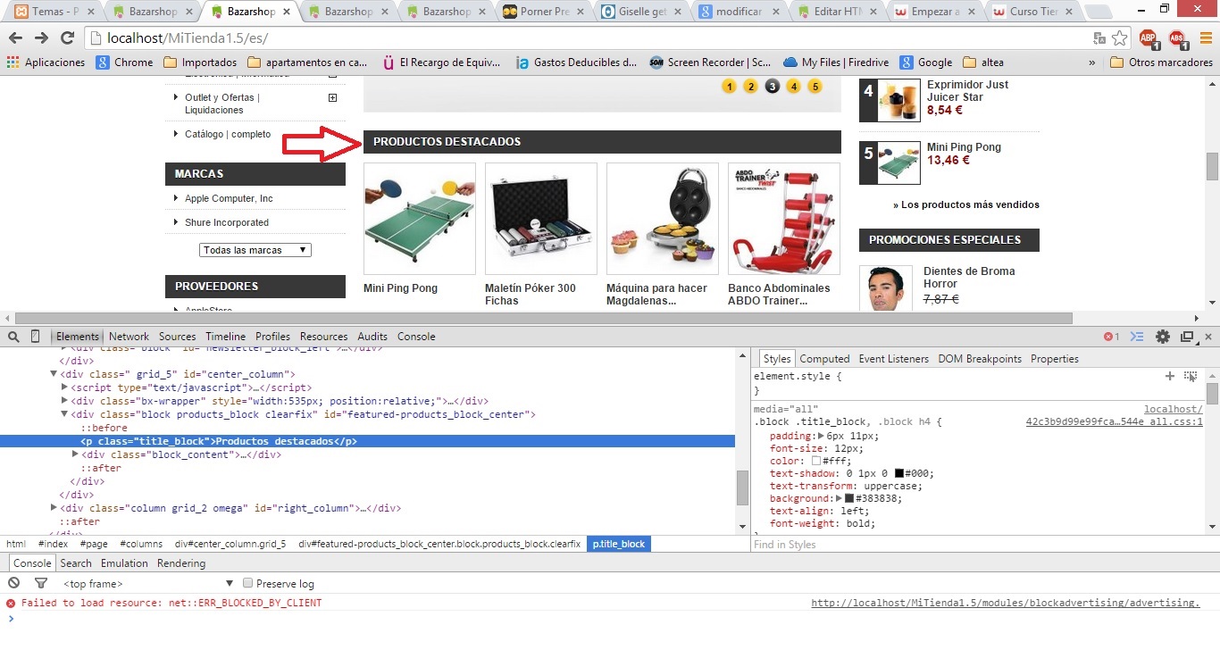This screenshot has width=1220, height=650.
Task: Collapse the featured-products_block_center div
Action: click(x=64, y=414)
